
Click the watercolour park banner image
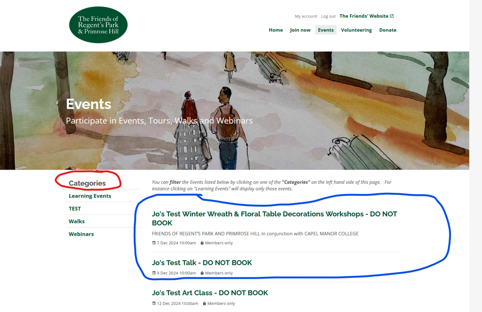[x=235, y=110]
